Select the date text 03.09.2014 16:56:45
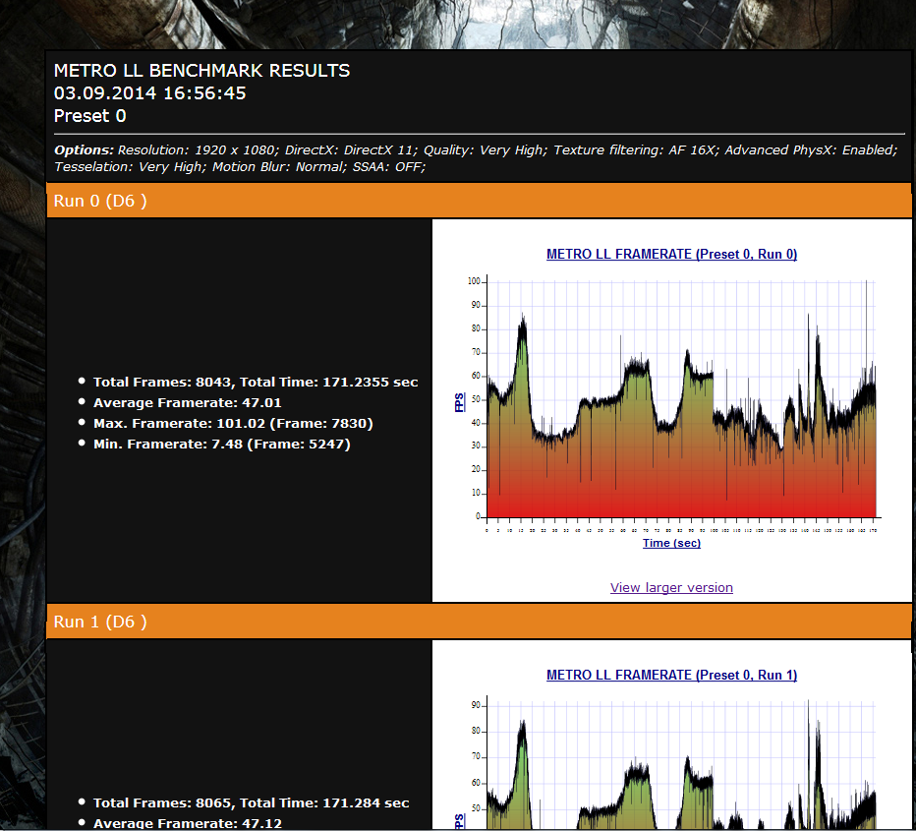Image resolution: width=916 pixels, height=831 pixels. pyautogui.click(x=150, y=93)
